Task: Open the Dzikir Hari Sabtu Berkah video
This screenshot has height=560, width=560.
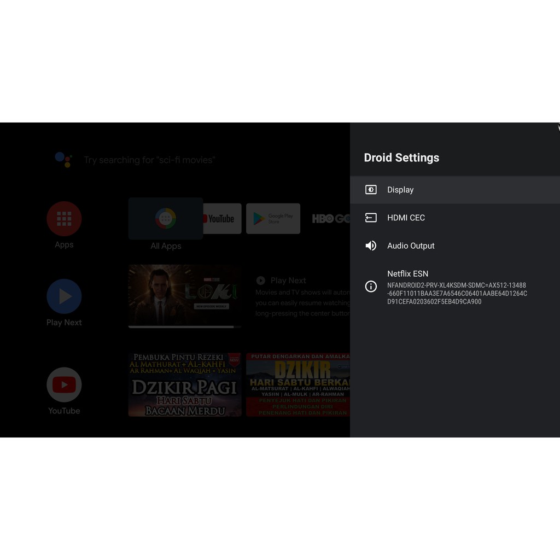Action: pyautogui.click(x=297, y=384)
